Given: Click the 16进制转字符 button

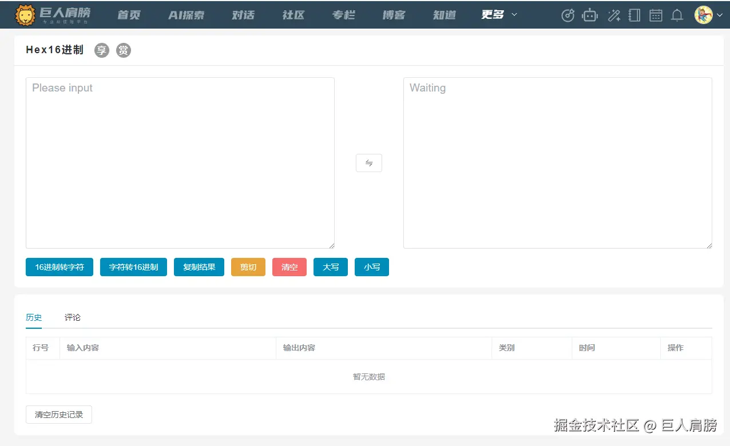Looking at the screenshot, I should (59, 267).
